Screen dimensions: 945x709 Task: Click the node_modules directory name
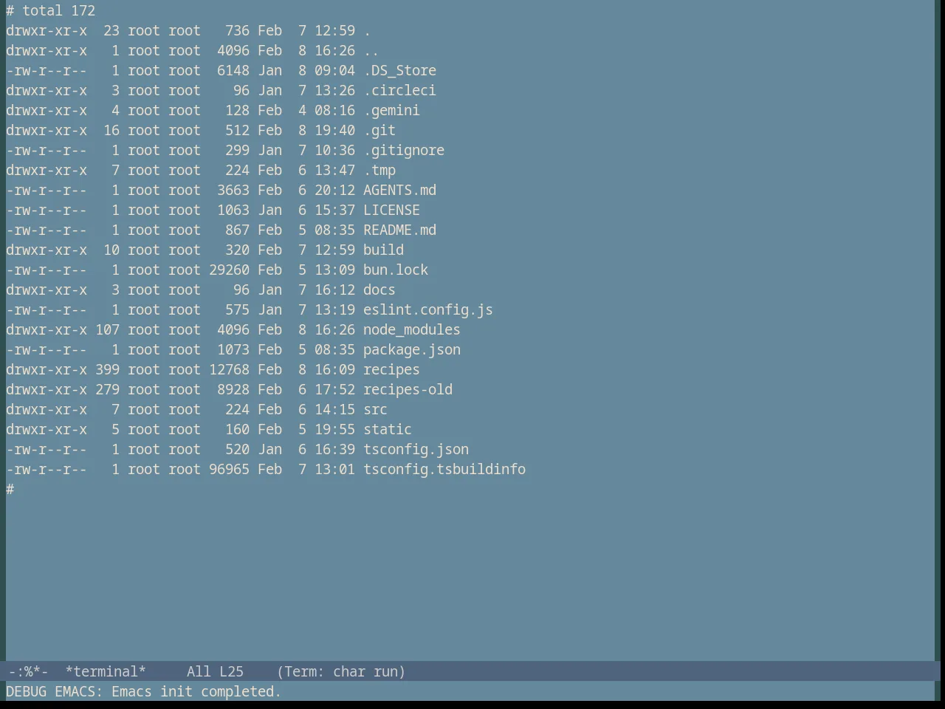pyautogui.click(x=412, y=329)
